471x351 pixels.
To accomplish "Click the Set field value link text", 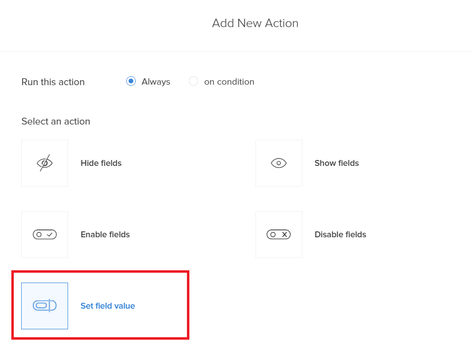I will click(108, 306).
